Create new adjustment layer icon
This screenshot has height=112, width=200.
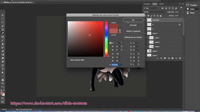click(x=169, y=58)
